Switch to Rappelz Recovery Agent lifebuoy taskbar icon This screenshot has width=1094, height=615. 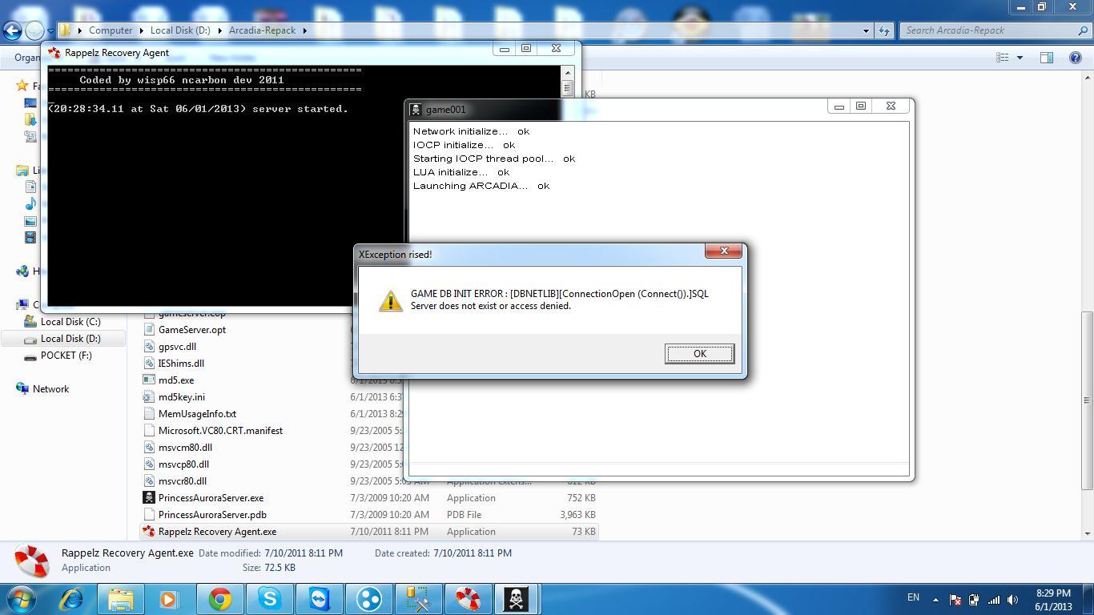coord(468,599)
